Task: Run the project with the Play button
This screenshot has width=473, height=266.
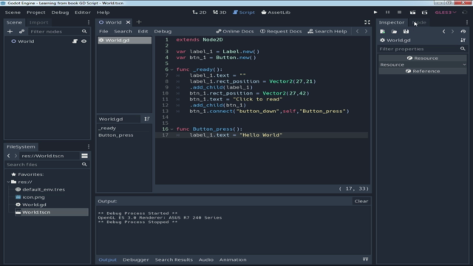Action: (x=375, y=13)
